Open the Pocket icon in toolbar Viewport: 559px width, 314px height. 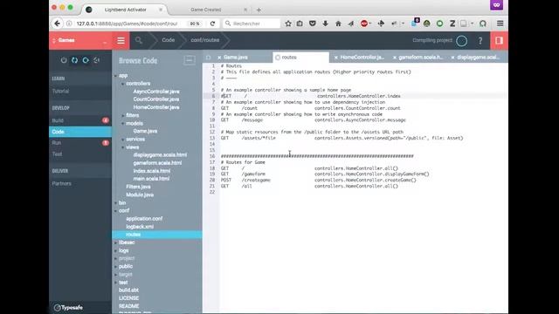[x=313, y=24]
